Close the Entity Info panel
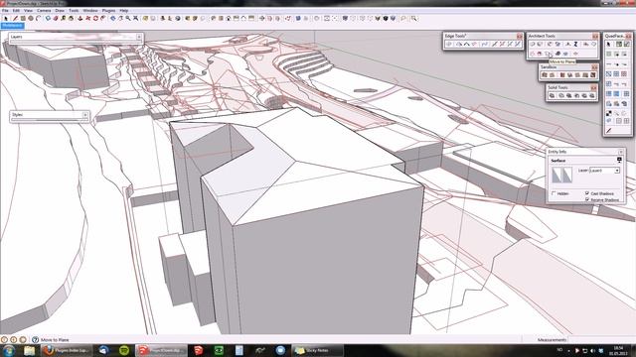The height and width of the screenshot is (357, 636). (x=620, y=152)
